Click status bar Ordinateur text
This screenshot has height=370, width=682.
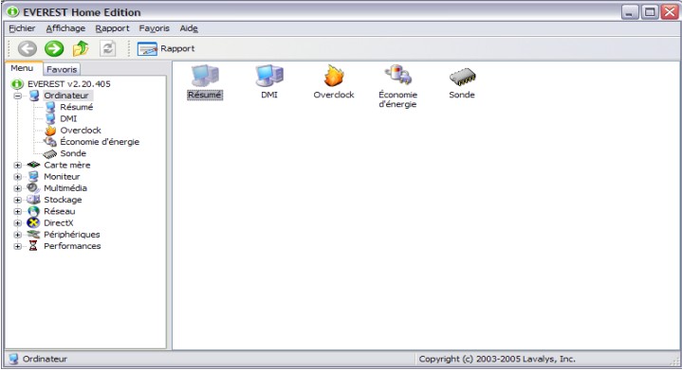pos(45,360)
